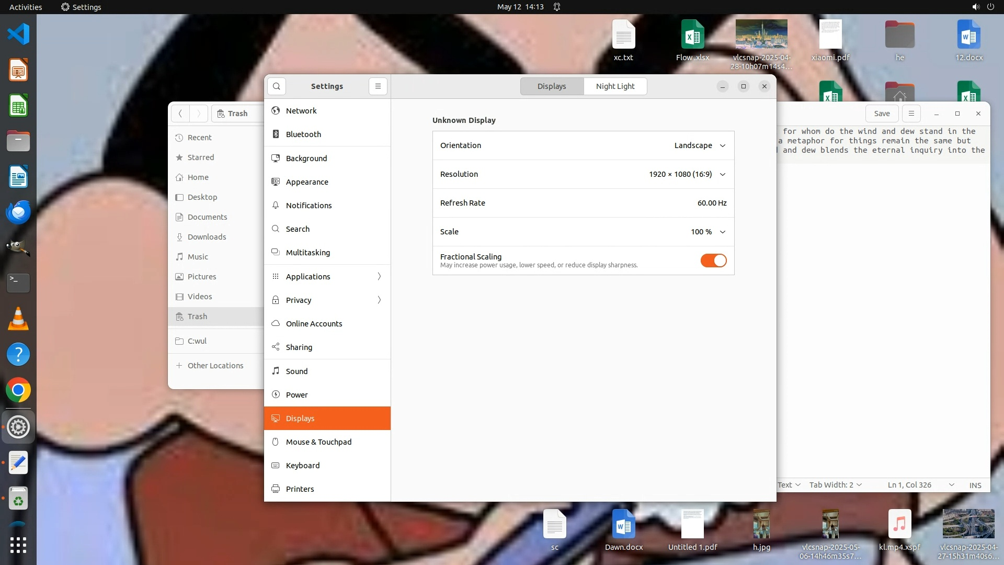Click the Save button in text editor
The width and height of the screenshot is (1004, 565).
[x=882, y=114]
